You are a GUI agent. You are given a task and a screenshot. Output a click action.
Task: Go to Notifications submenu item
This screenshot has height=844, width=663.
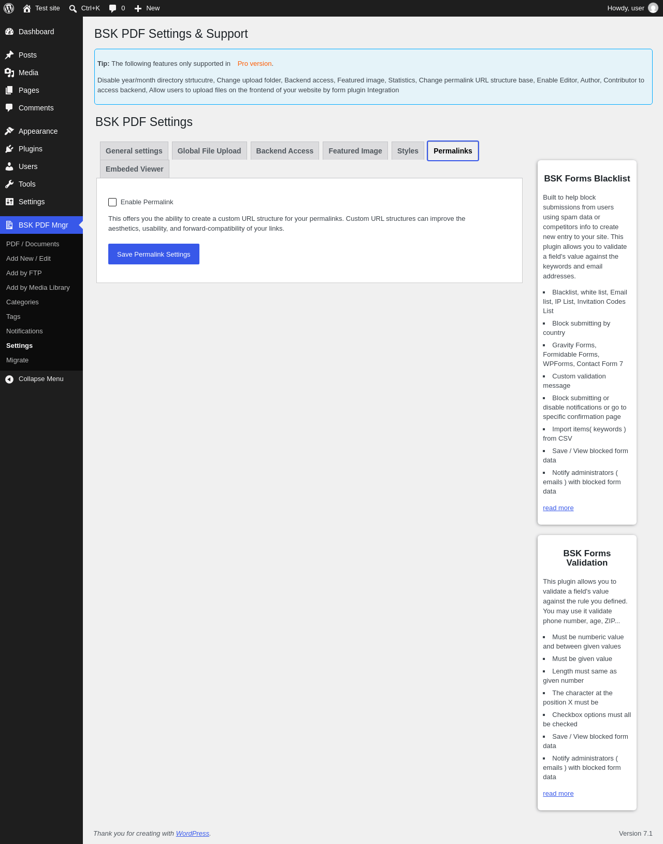pyautogui.click(x=24, y=331)
